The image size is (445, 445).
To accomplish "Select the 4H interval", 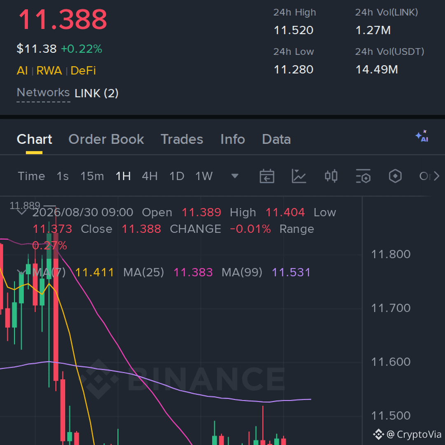I will [150, 176].
